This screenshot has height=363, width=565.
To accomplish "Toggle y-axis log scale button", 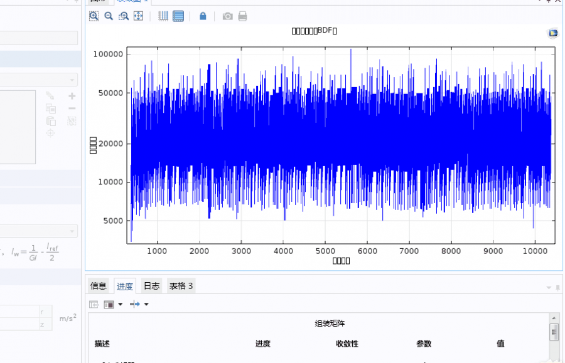I will tap(178, 16).
